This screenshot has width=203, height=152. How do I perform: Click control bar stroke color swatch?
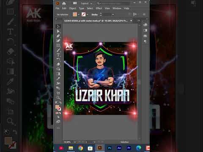tap(83, 14)
